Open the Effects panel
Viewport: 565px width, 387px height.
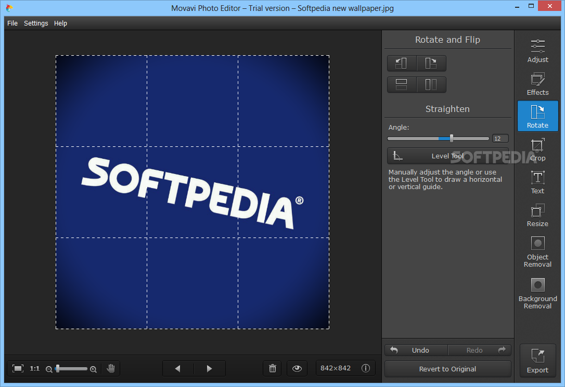tap(537, 84)
